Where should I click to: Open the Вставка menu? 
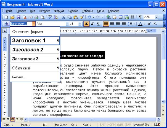tap(45, 11)
